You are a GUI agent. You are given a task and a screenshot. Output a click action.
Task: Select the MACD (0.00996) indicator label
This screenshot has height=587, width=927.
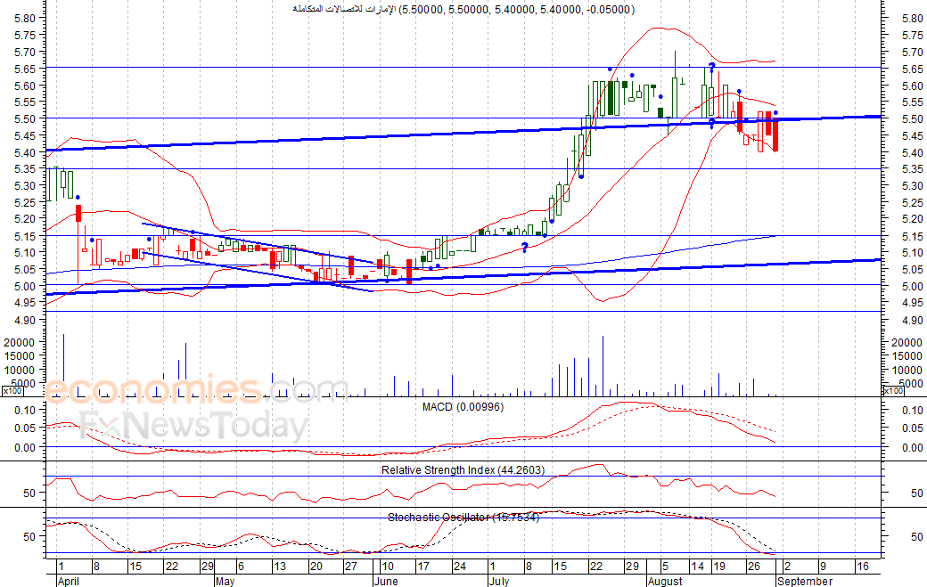pos(463,407)
